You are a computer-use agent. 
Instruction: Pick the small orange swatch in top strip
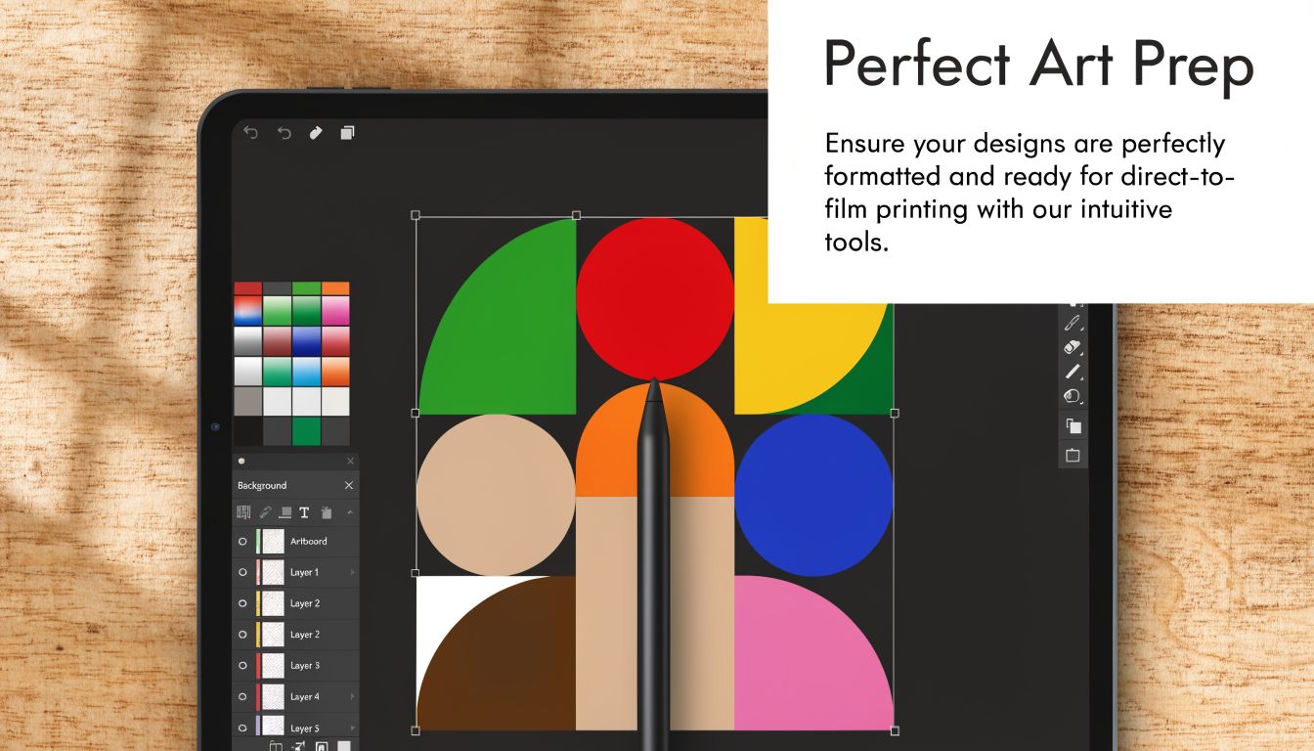pos(335,288)
